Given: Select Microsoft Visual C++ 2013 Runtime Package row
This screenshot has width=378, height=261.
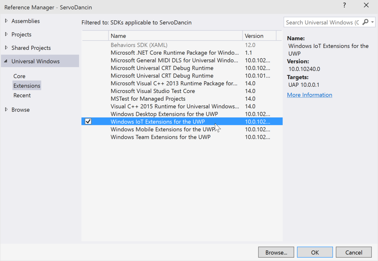Looking at the screenshot, I should pos(182,83).
